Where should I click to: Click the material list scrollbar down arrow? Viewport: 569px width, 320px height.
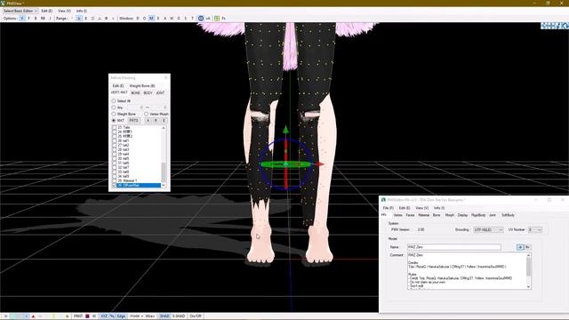click(x=164, y=186)
